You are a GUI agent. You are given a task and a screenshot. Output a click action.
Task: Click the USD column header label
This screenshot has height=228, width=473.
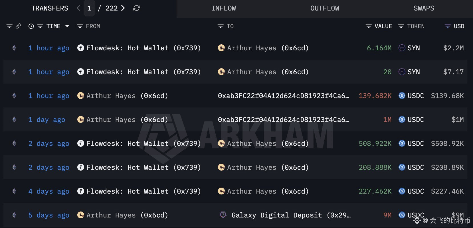[x=459, y=26]
